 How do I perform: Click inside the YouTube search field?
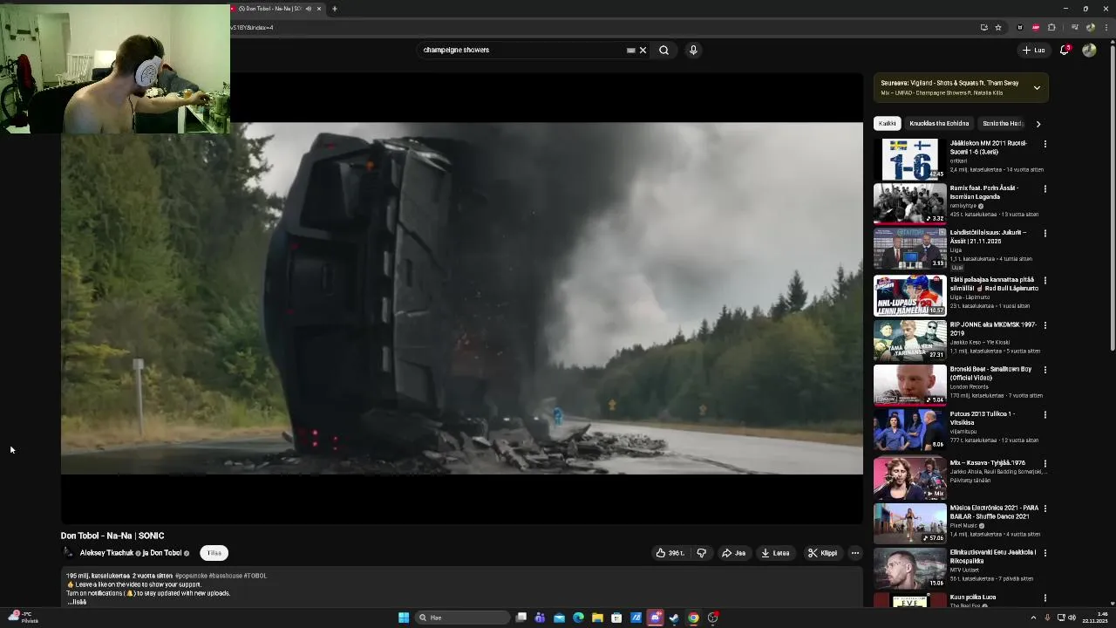pyautogui.click(x=523, y=50)
